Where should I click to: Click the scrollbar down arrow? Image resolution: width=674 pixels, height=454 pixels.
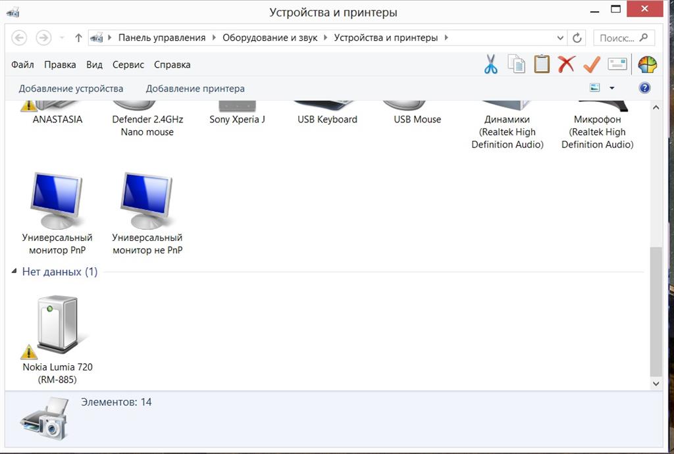(x=656, y=384)
